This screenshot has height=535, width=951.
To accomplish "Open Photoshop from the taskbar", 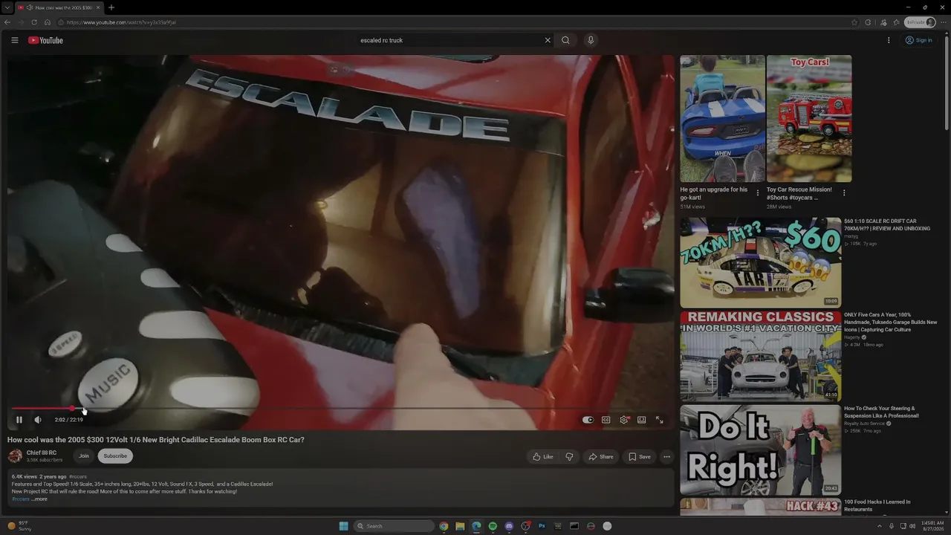I will coord(542,526).
